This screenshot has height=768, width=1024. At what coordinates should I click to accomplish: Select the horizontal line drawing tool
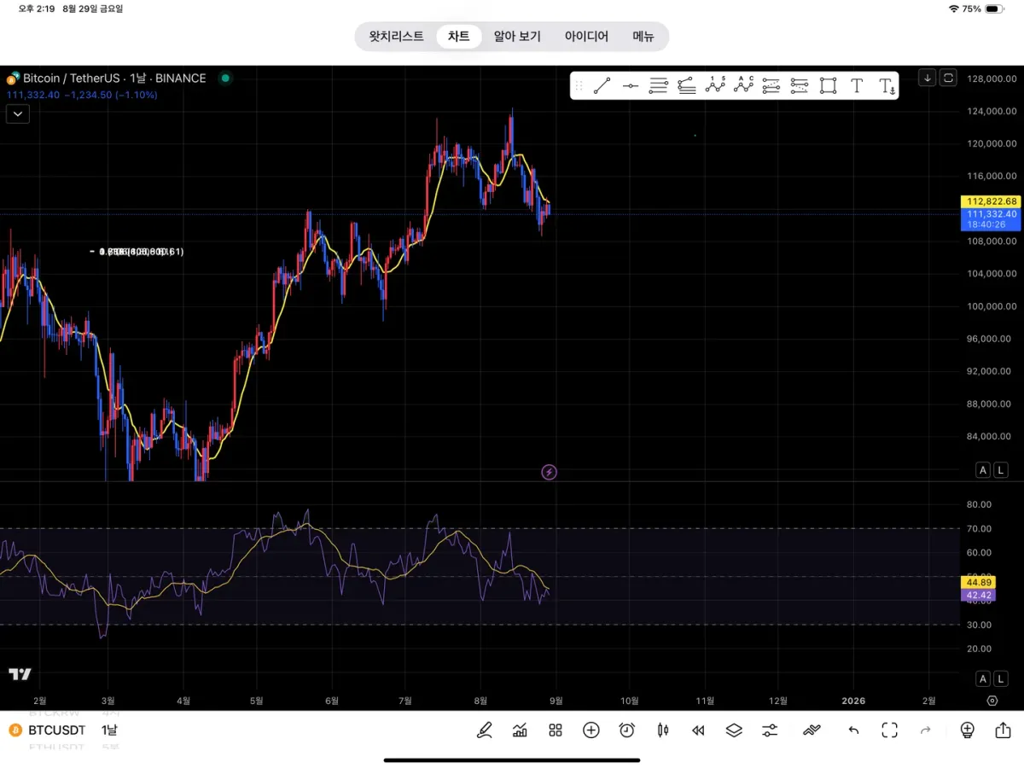[631, 85]
